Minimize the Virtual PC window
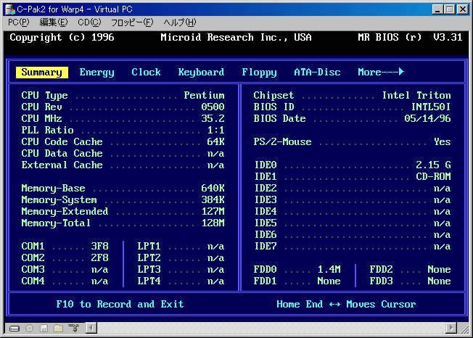The image size is (473, 338). [437, 9]
